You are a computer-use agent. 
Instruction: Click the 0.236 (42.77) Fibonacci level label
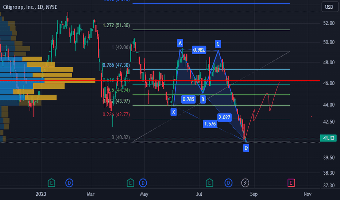pyautogui.click(x=116, y=115)
